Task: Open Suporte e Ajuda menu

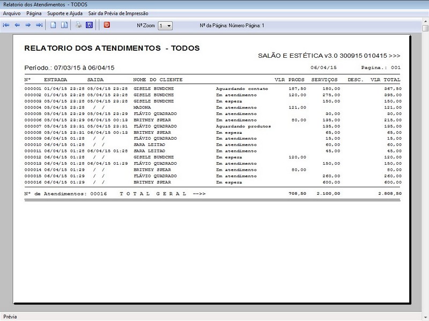Action: (x=64, y=12)
